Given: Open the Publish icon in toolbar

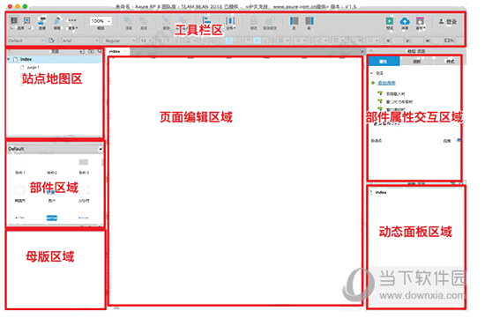Looking at the screenshot, I should (420, 21).
